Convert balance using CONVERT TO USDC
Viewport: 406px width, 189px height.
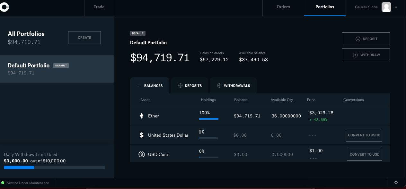(364, 135)
